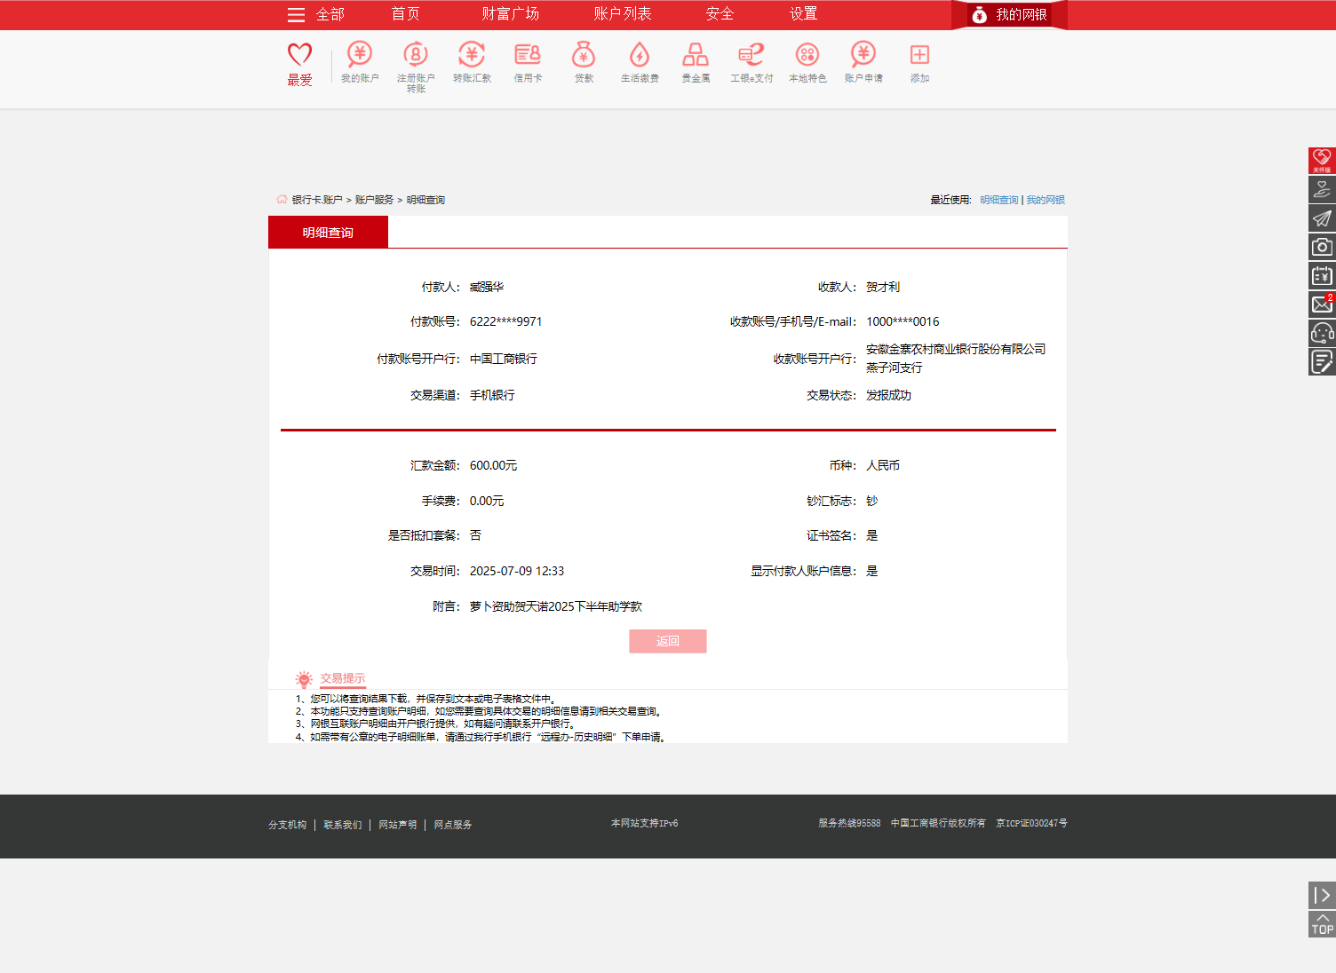Open 信用卡 icon
The width and height of the screenshot is (1336, 973).
click(528, 54)
